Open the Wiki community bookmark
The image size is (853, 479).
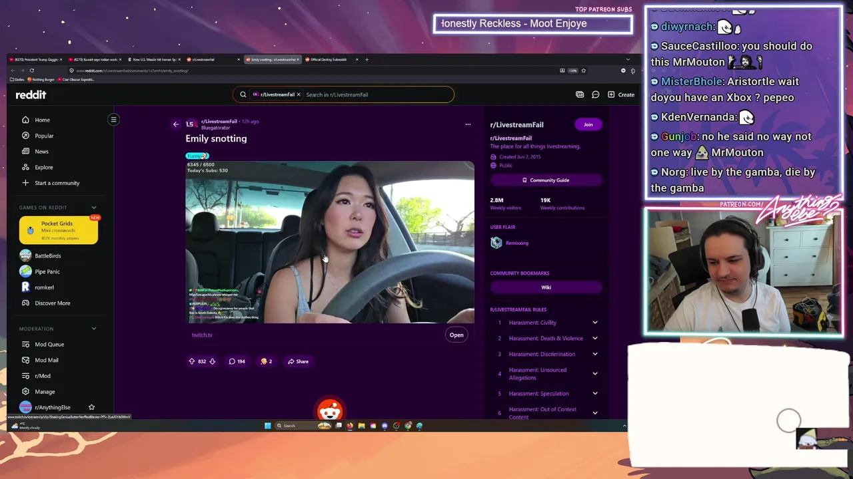click(546, 287)
